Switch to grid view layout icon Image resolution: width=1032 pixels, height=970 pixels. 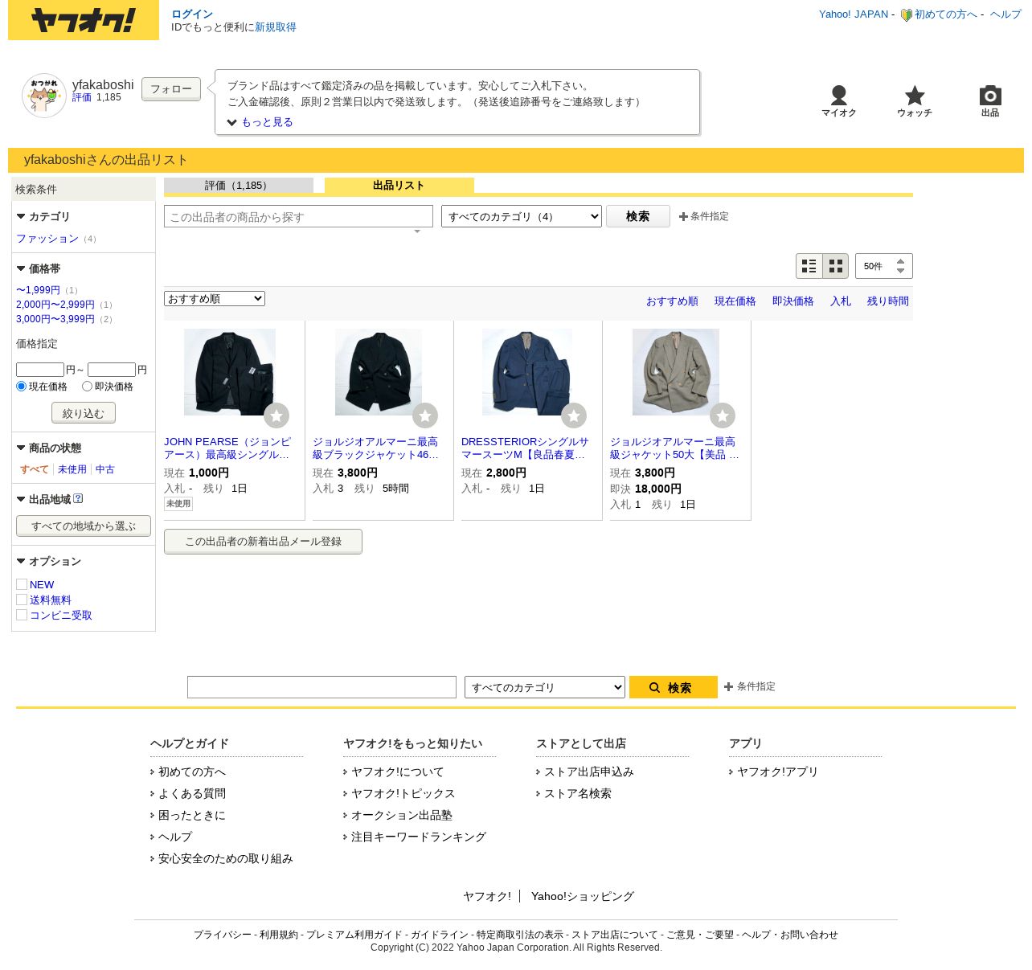836,266
